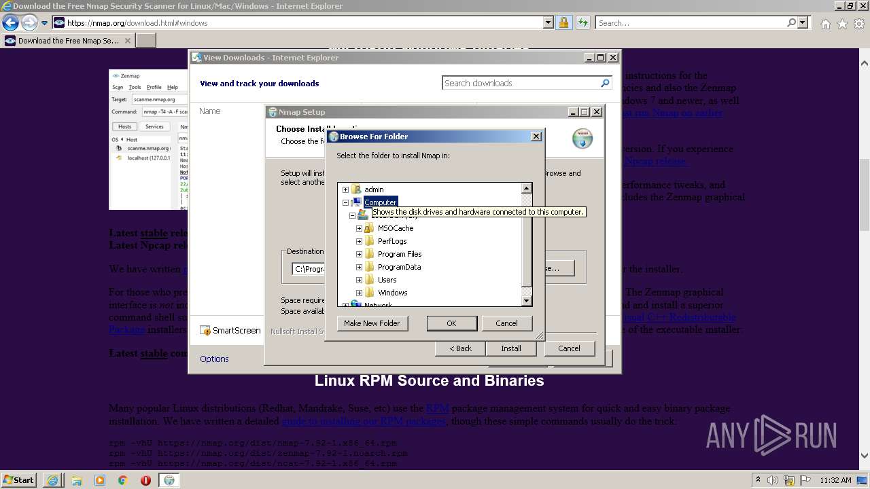Expand the Program Files folder

point(359,254)
